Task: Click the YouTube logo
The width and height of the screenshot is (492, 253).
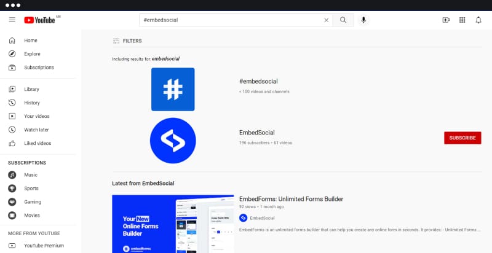Action: [39, 20]
